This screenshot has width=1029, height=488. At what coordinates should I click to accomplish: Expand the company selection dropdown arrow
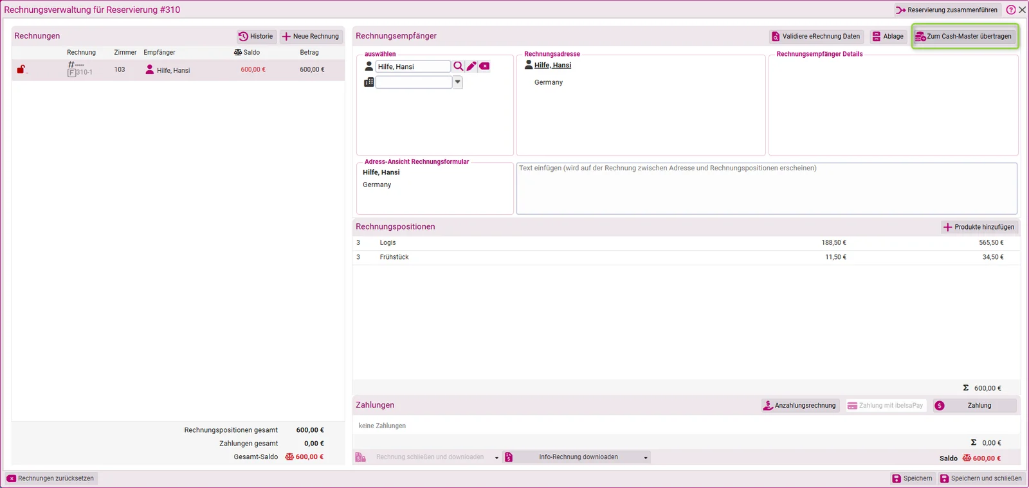click(x=458, y=82)
